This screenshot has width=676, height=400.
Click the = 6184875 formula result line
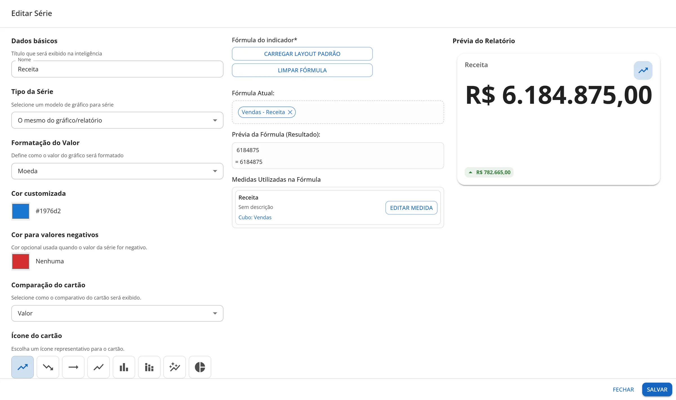pyautogui.click(x=249, y=162)
